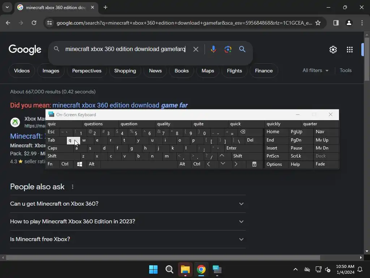Click Help key on On-Screen Keyboard
This screenshot has width=370, height=278.
301,164
